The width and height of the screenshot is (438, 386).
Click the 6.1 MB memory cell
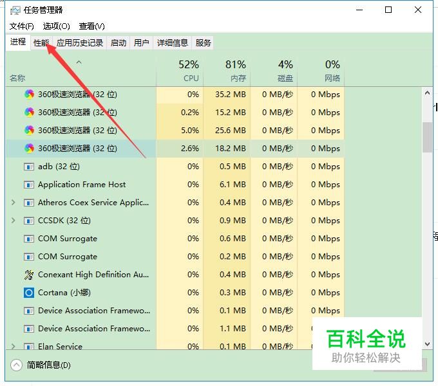tap(227, 185)
